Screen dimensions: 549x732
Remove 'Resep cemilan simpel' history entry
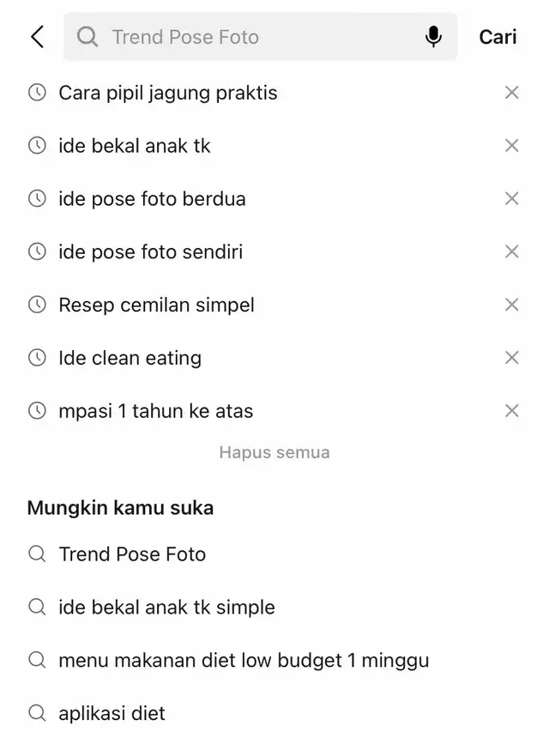pyautogui.click(x=512, y=305)
